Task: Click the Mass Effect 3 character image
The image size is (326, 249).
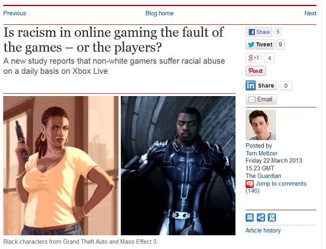Action: pyautogui.click(x=178, y=166)
